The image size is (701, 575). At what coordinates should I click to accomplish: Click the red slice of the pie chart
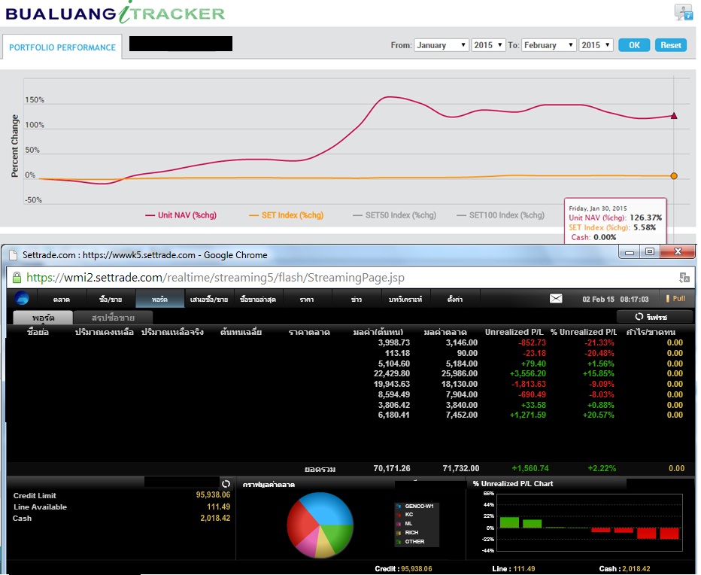[300, 522]
